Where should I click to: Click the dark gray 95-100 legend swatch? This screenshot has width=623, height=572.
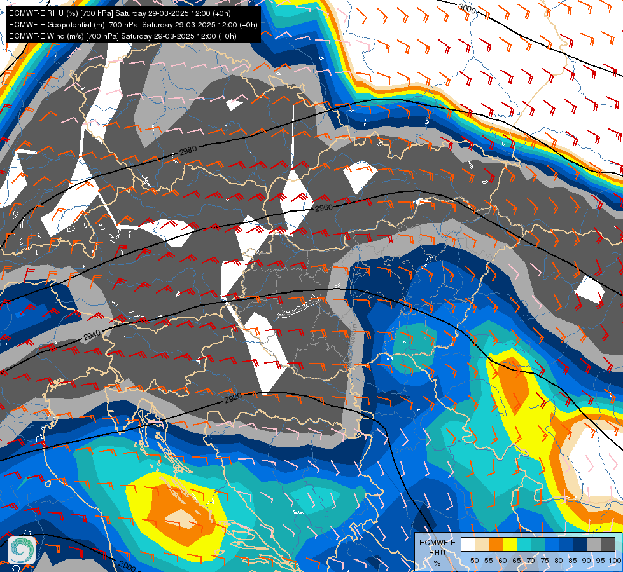[608, 544]
